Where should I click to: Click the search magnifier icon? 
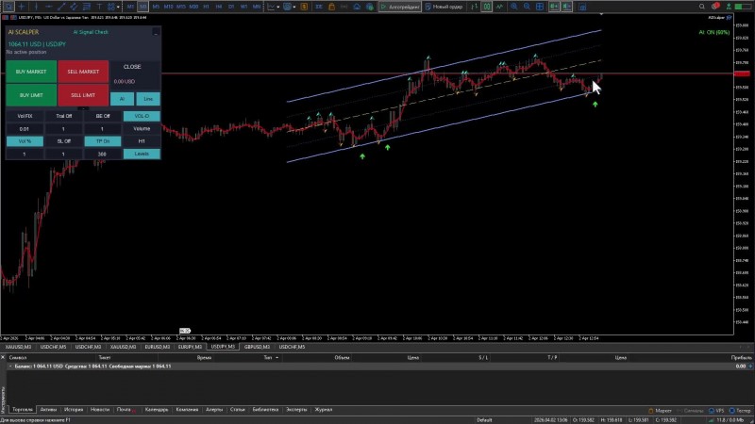point(702,7)
